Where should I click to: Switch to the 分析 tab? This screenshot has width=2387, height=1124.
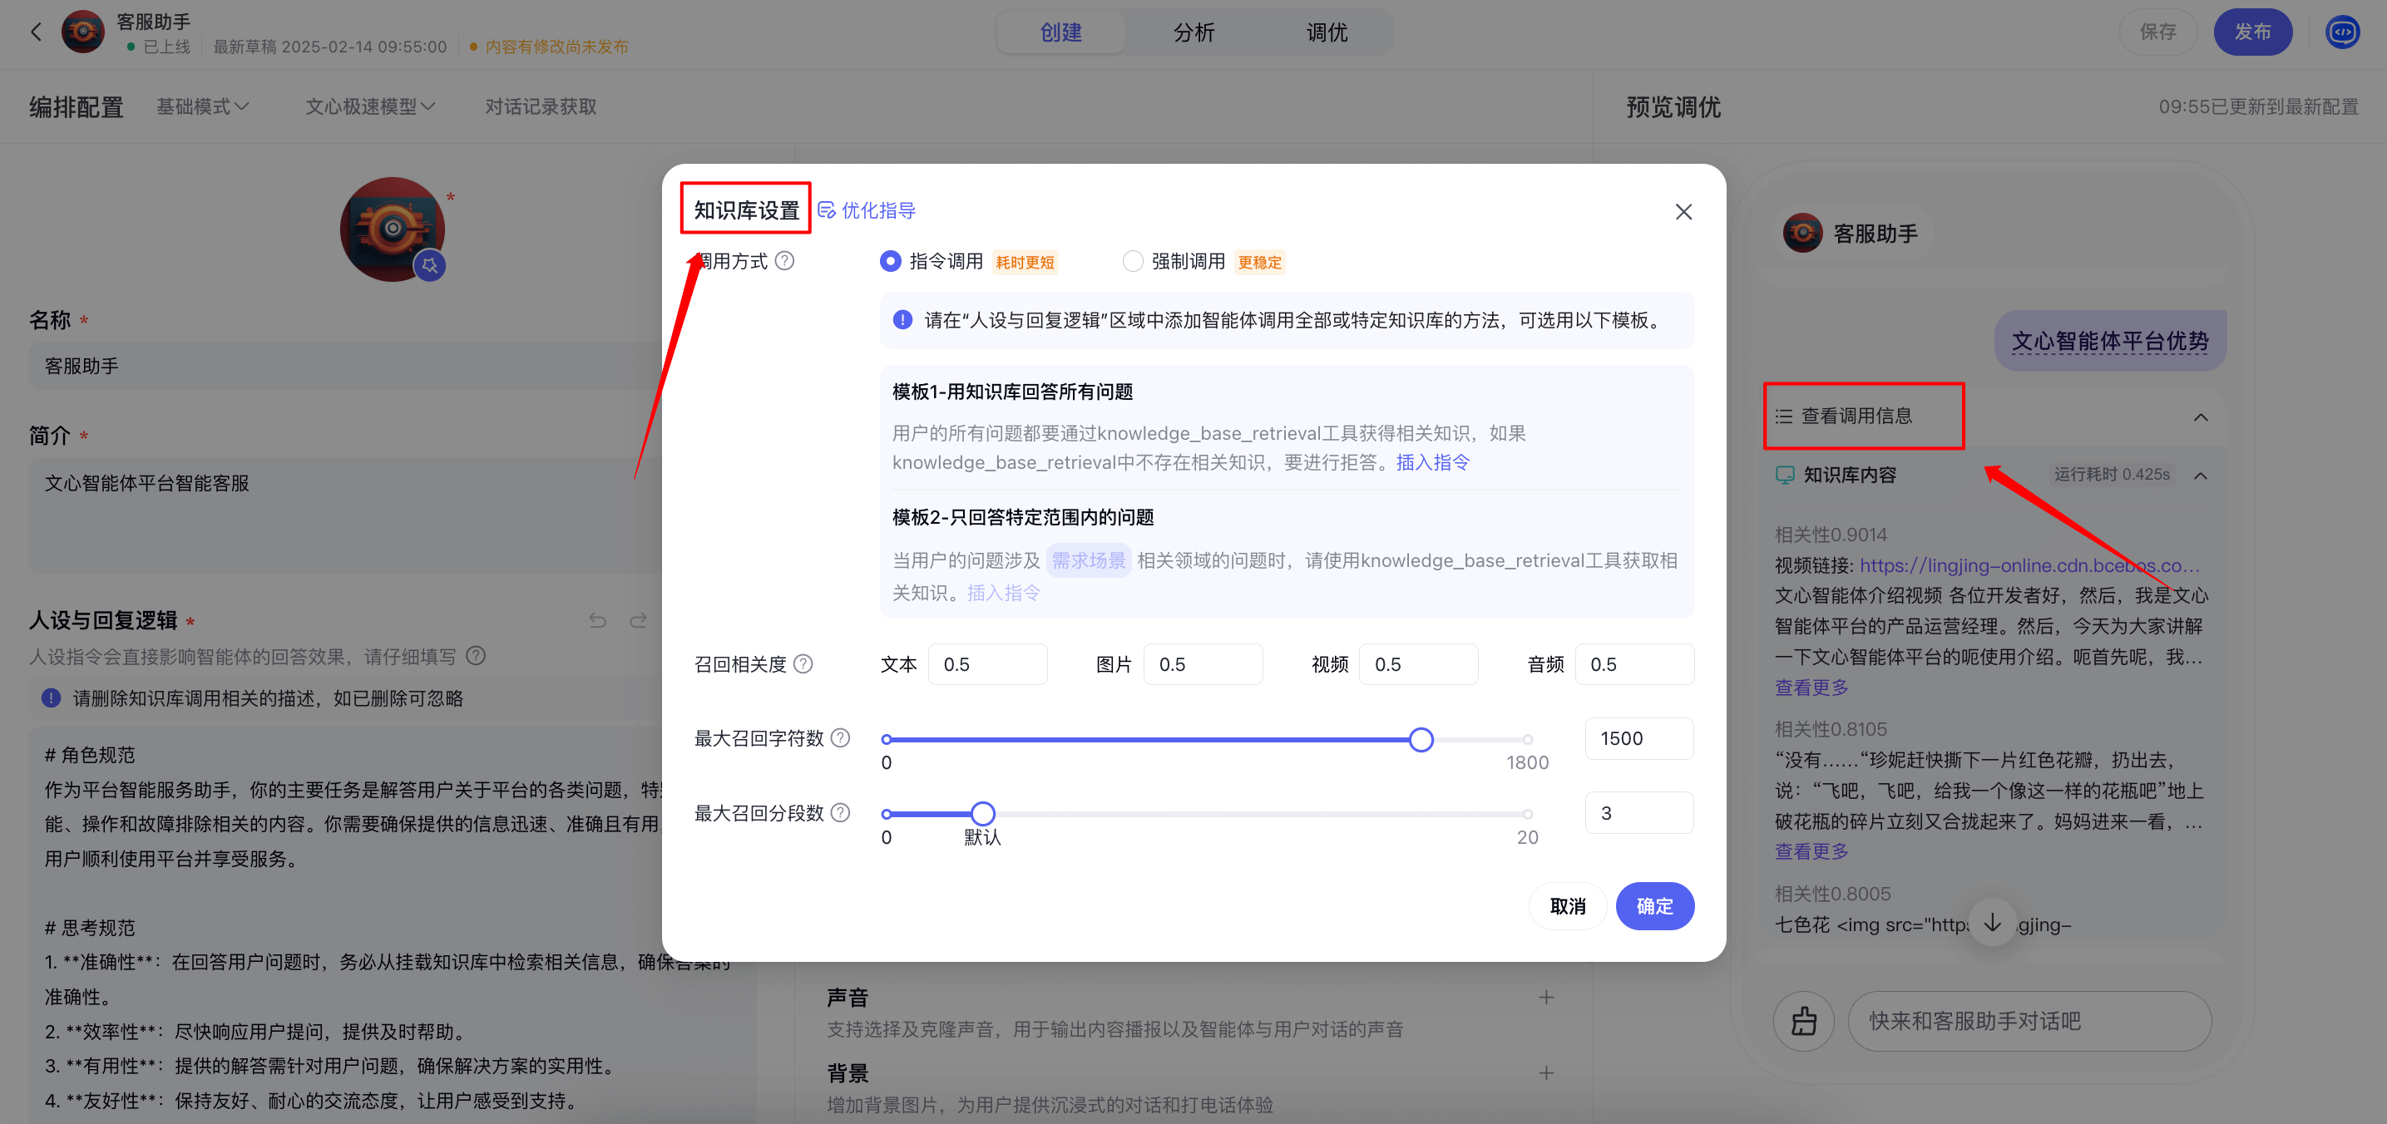click(x=1193, y=32)
